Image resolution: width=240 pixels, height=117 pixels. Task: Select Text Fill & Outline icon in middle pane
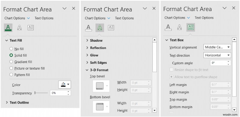(x=88, y=28)
